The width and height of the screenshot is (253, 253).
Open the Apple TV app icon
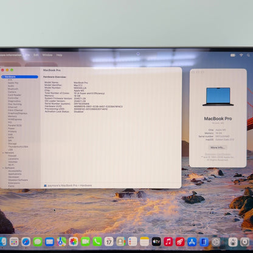[156, 241]
